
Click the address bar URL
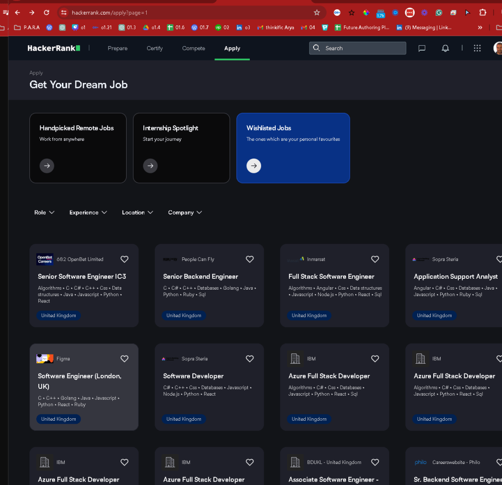click(x=109, y=13)
